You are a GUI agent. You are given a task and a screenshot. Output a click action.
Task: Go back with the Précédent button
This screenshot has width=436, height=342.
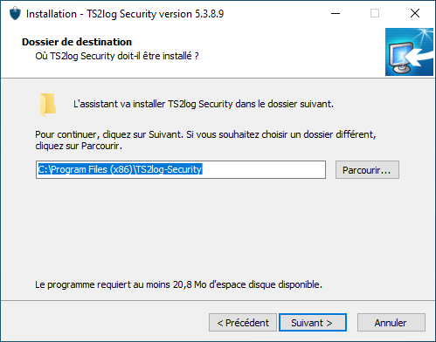point(243,323)
